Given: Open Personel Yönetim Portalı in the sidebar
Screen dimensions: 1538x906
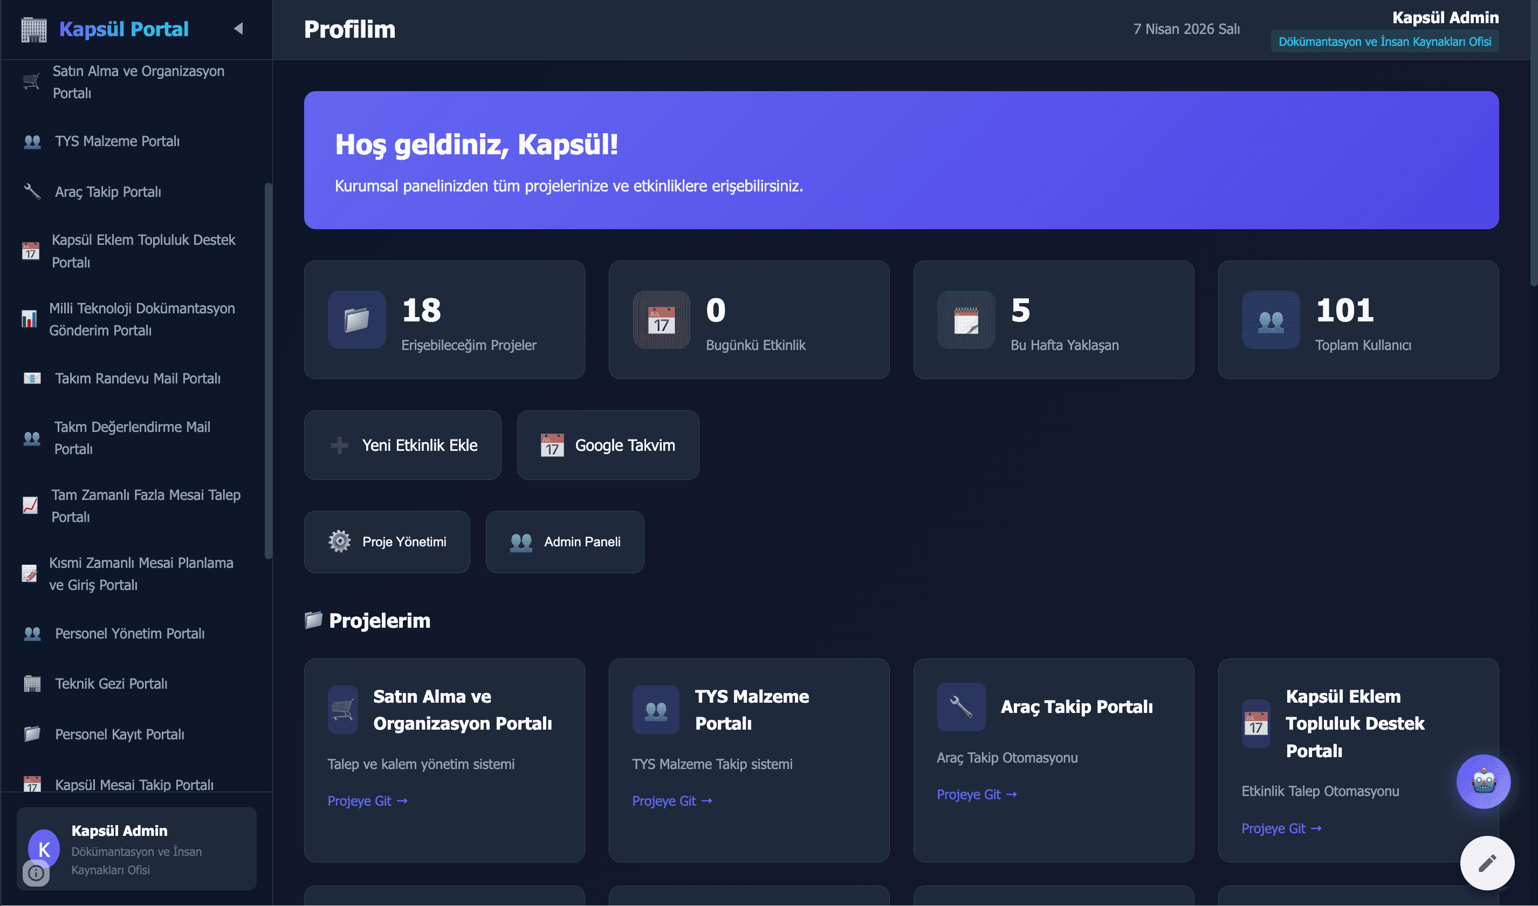Looking at the screenshot, I should [129, 633].
